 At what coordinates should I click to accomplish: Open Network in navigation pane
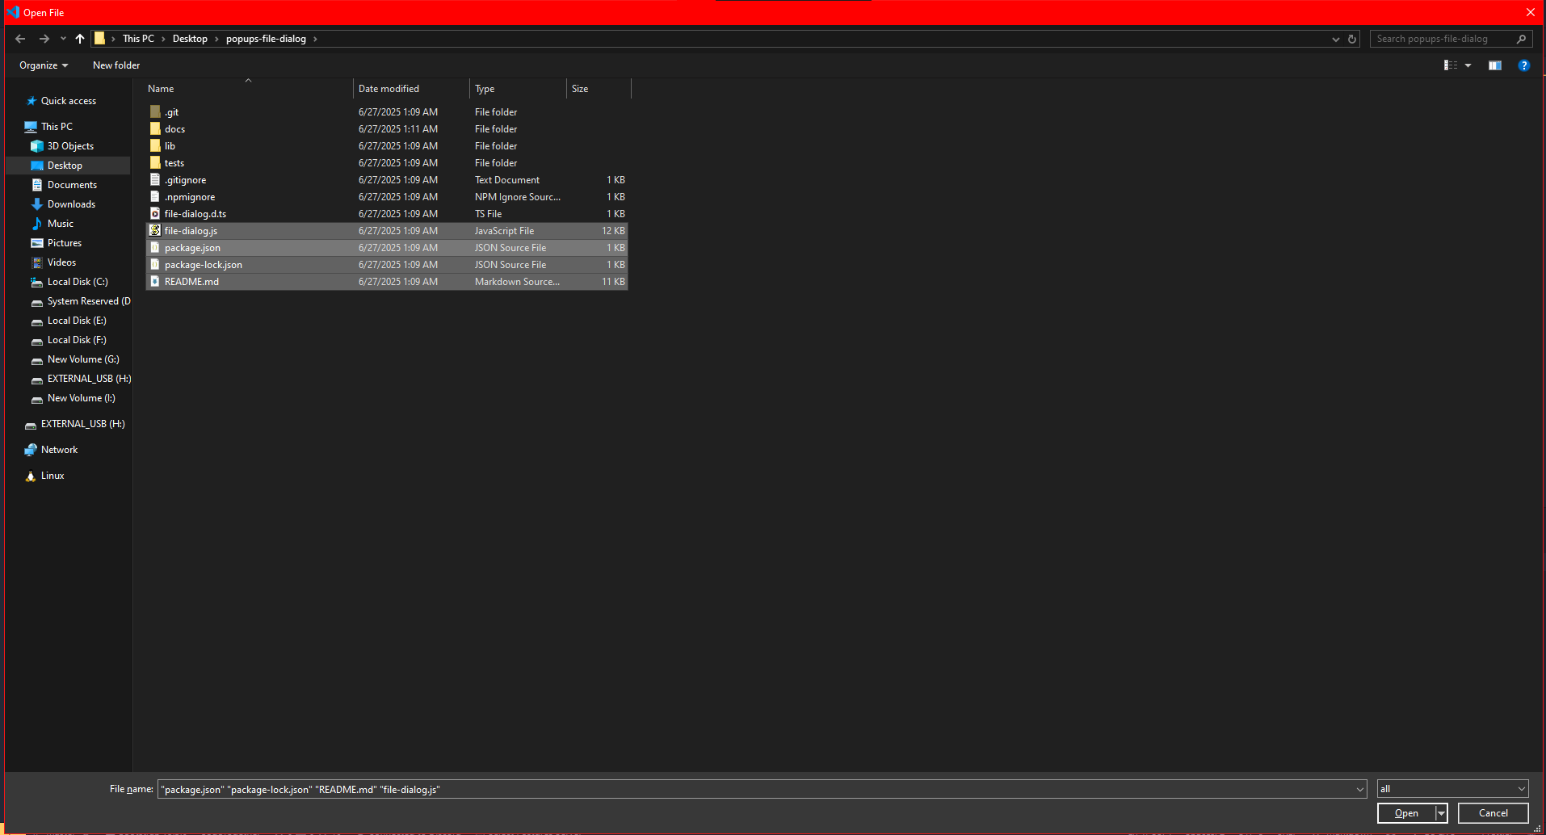pos(59,450)
